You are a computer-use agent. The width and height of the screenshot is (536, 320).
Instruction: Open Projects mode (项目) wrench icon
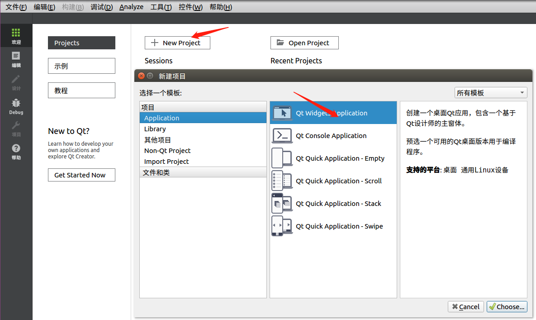[x=16, y=129]
